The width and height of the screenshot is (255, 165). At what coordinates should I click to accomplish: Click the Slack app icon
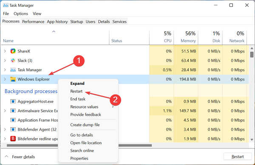tap(13, 61)
